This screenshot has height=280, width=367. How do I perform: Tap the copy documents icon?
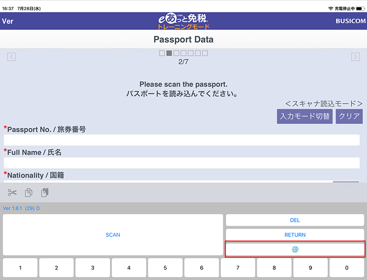28,192
